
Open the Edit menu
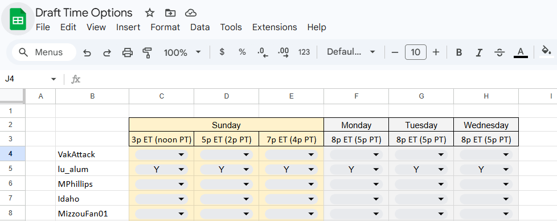68,27
